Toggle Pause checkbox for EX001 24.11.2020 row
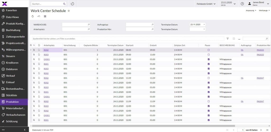 (x=209, y=97)
